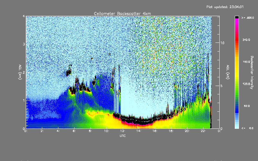Click the "Backscatter Intensity" colorbar label
Viewport: 258px width, 161px height.
(x=252, y=72)
